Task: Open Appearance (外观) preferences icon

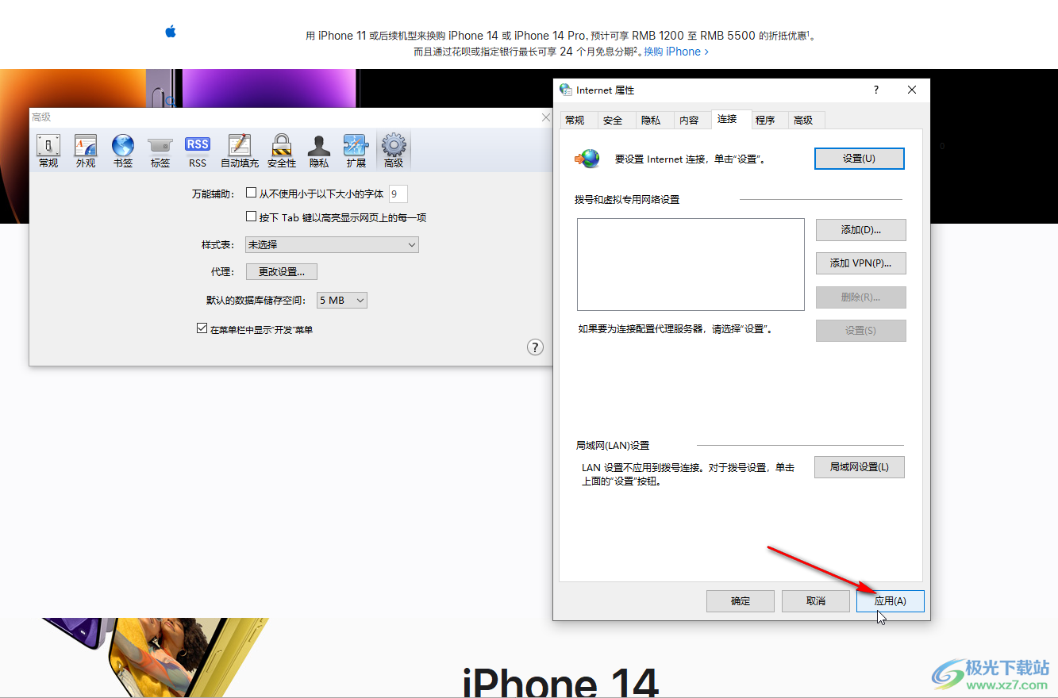Action: point(86,151)
